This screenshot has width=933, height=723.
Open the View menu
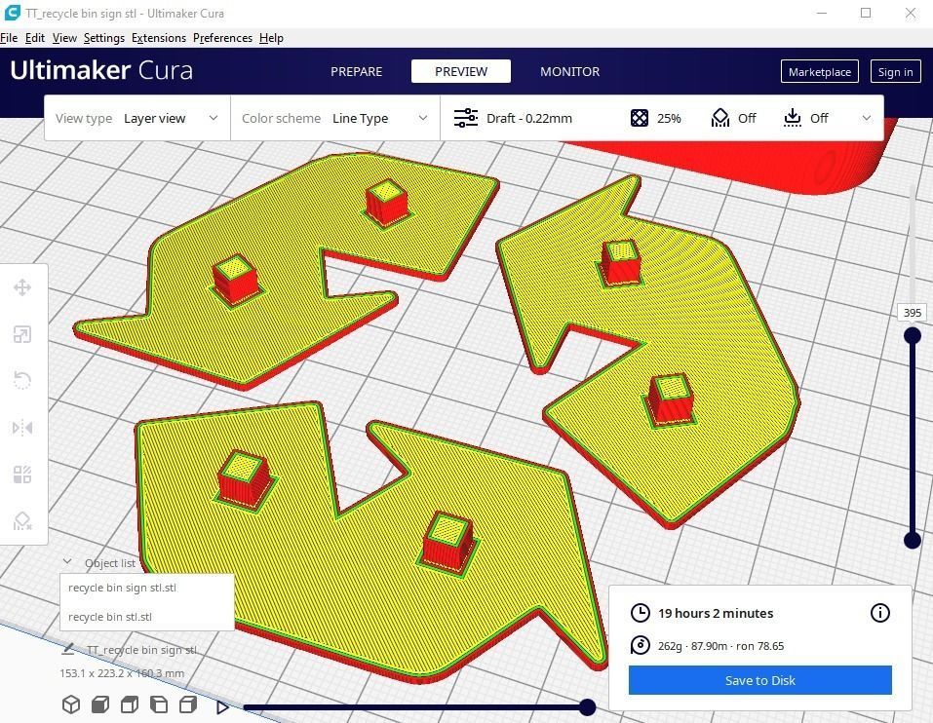point(64,38)
